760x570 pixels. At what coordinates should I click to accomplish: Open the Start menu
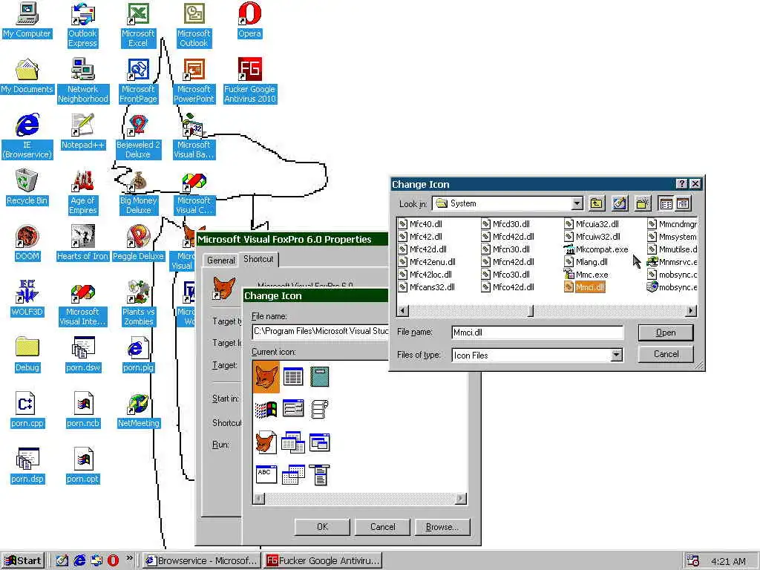[23, 561]
